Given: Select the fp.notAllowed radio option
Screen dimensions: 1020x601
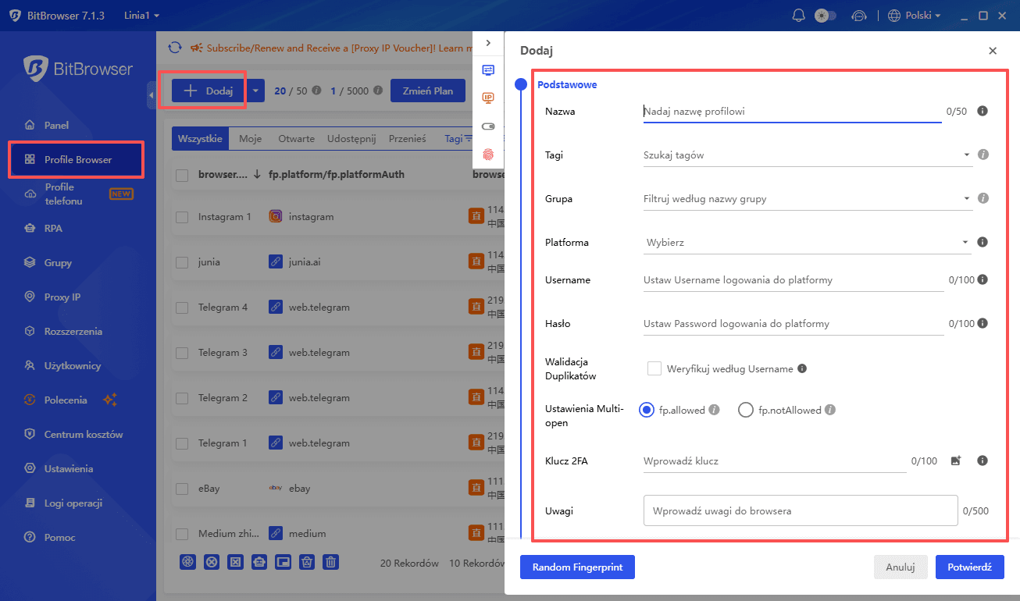Looking at the screenshot, I should coord(745,410).
